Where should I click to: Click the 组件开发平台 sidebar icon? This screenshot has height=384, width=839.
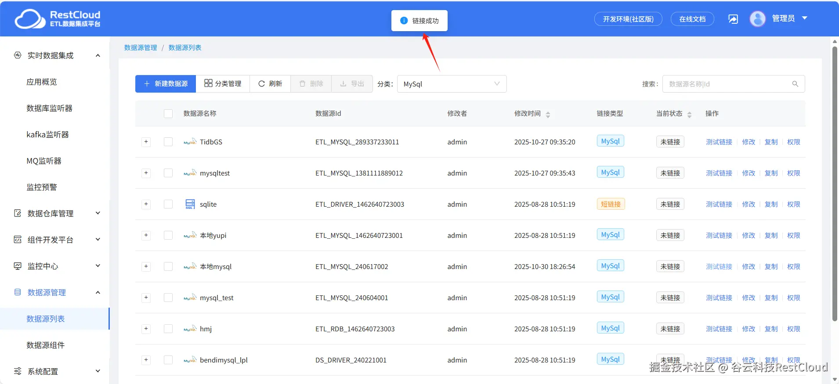[18, 240]
